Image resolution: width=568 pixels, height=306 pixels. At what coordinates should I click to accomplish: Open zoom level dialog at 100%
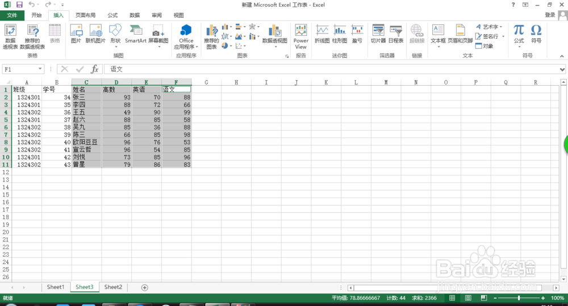click(x=558, y=298)
